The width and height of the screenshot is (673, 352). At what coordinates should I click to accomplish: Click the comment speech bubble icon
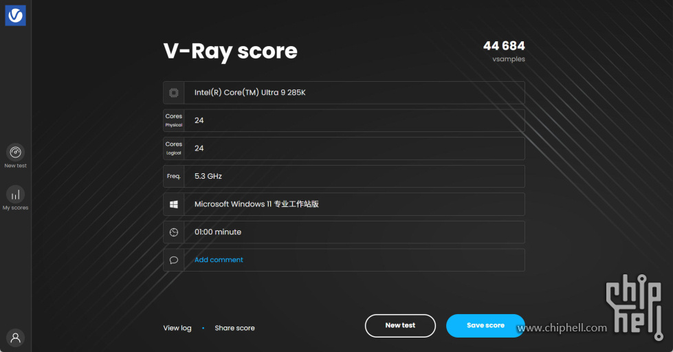tap(174, 260)
